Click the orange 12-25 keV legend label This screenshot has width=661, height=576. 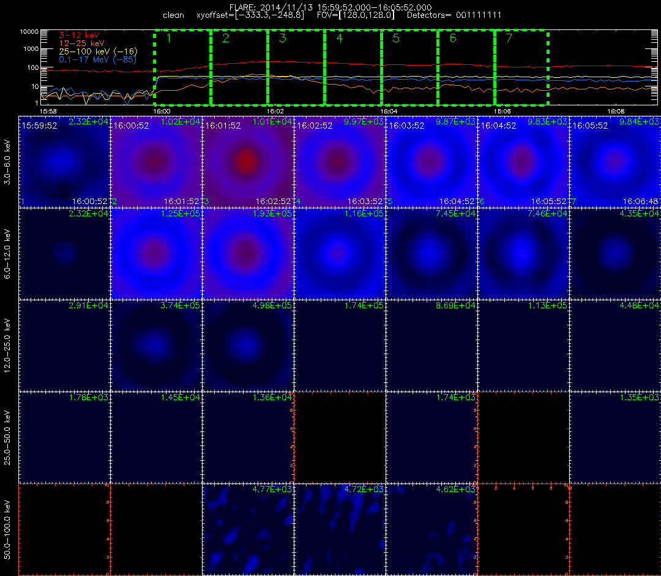[x=81, y=43]
